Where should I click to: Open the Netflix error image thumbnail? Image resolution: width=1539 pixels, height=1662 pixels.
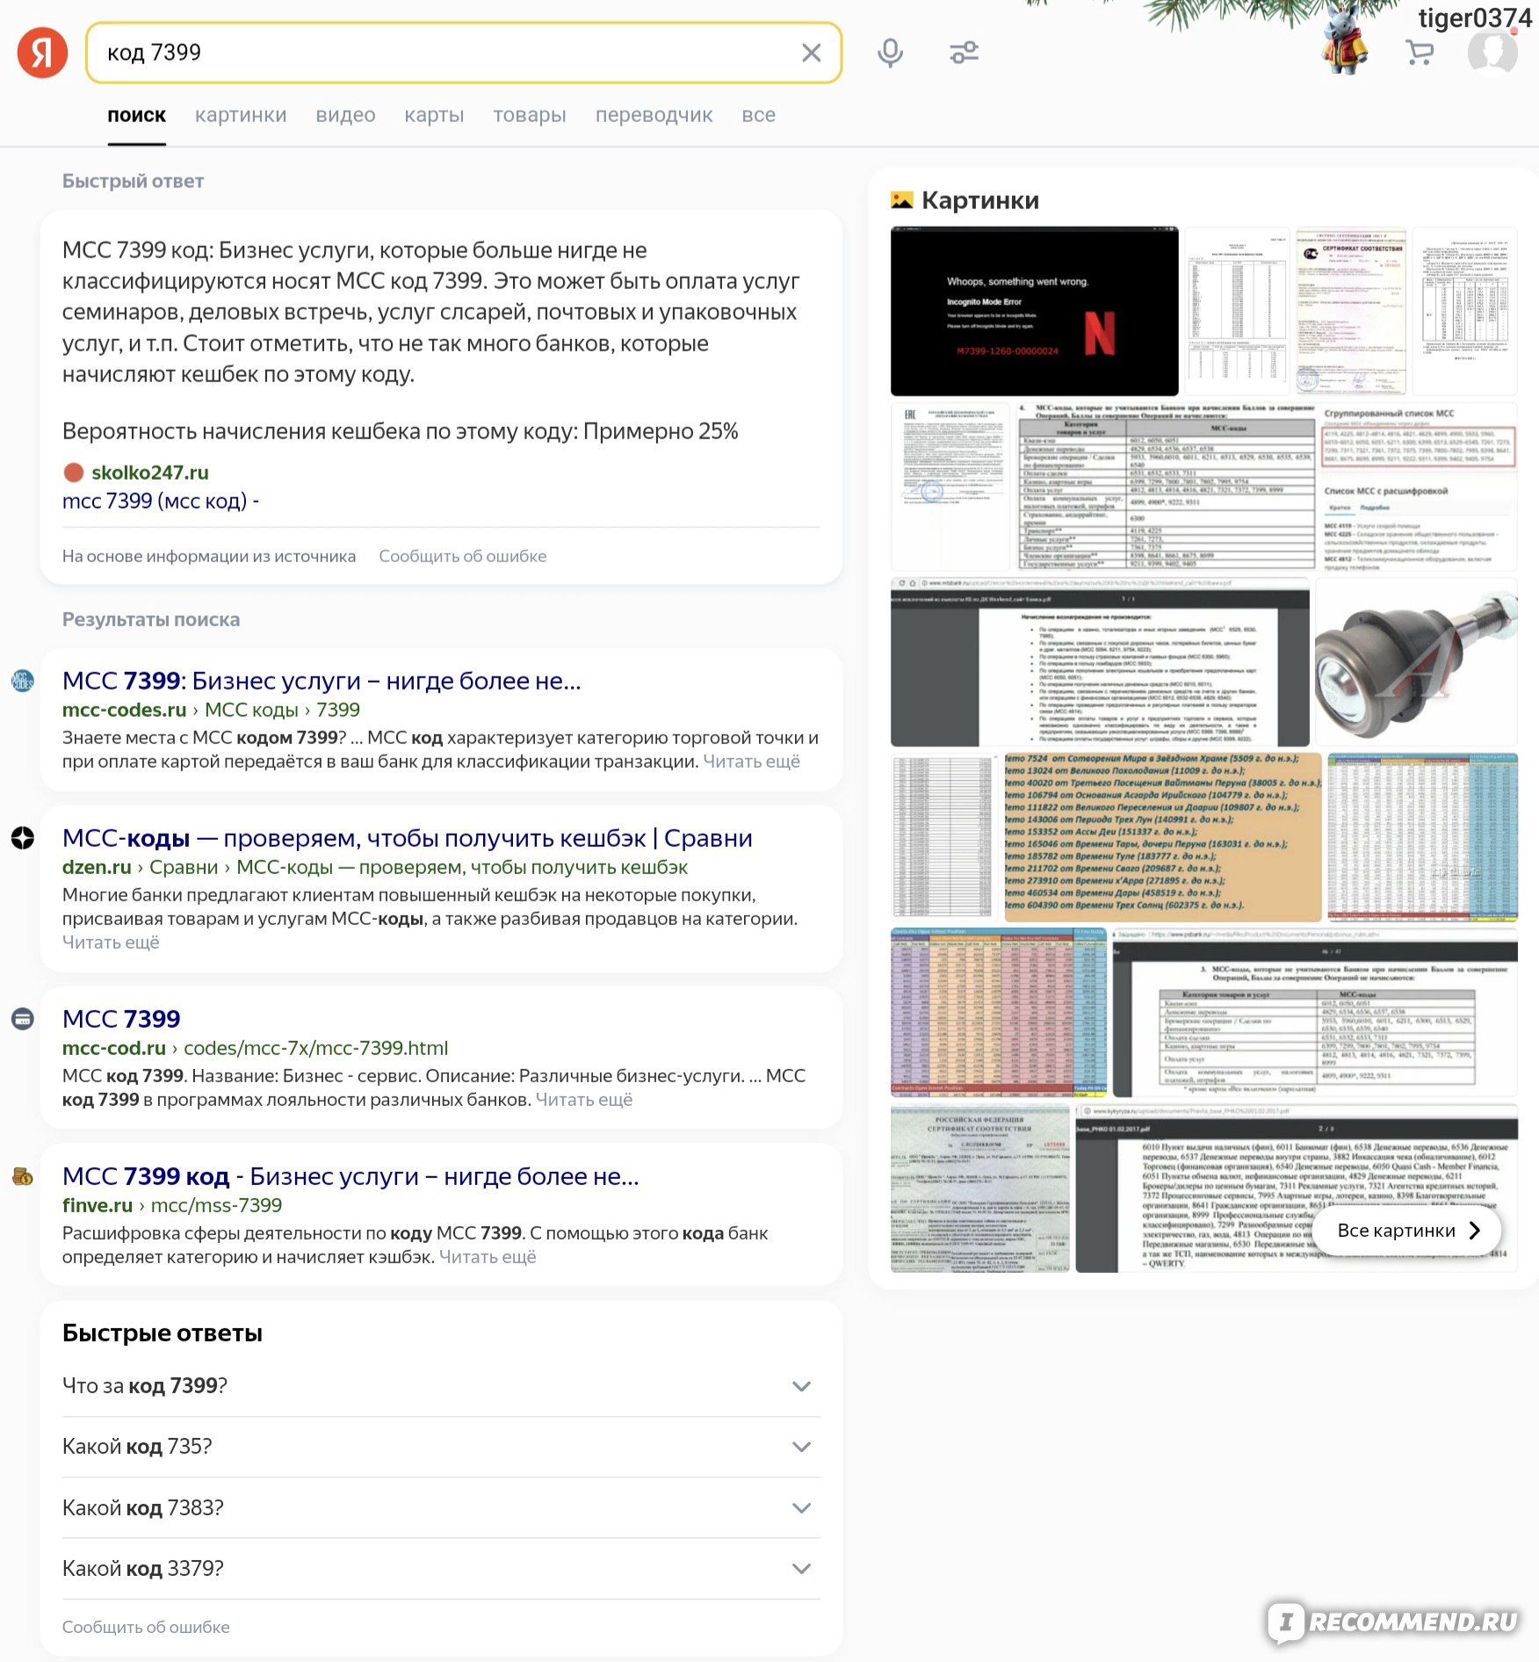tap(1034, 311)
